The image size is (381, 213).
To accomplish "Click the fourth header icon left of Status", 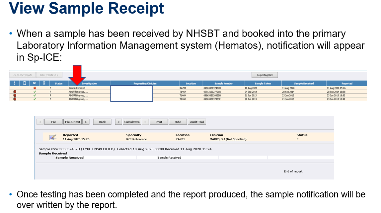I will pos(44,84).
